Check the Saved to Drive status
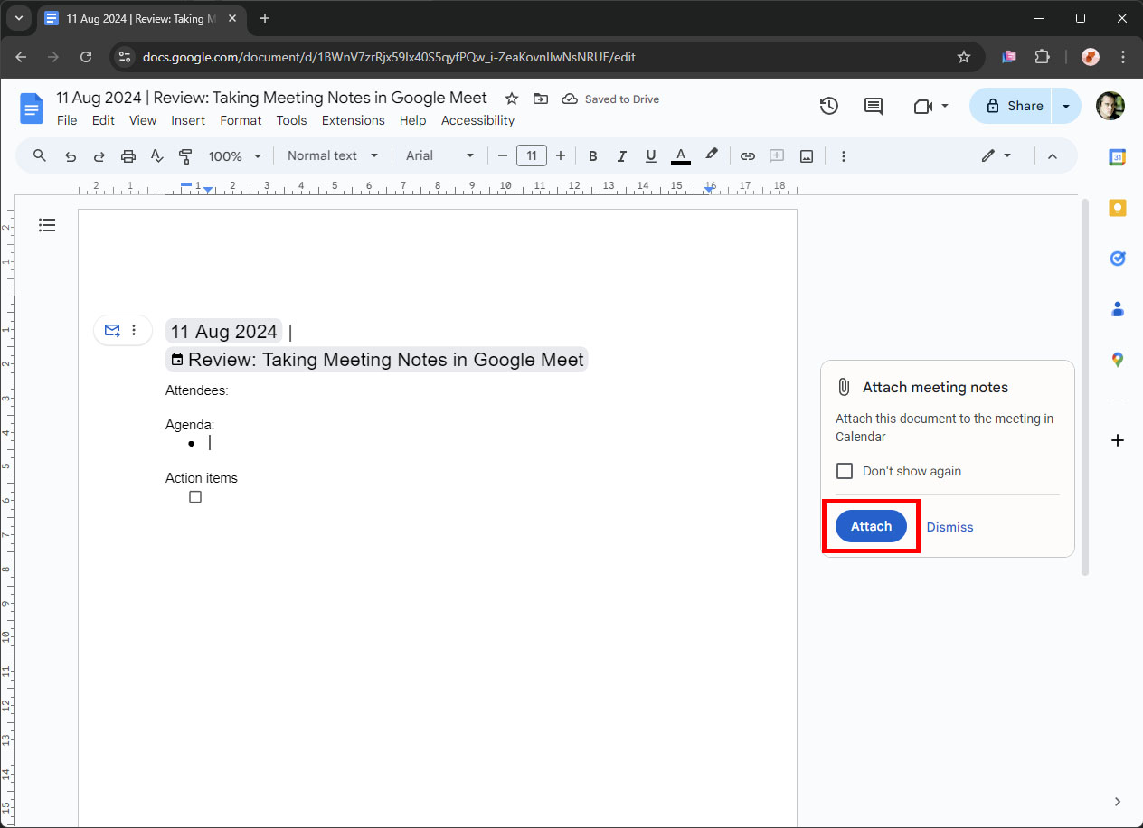Screen dimensions: 1143x828 610,99
